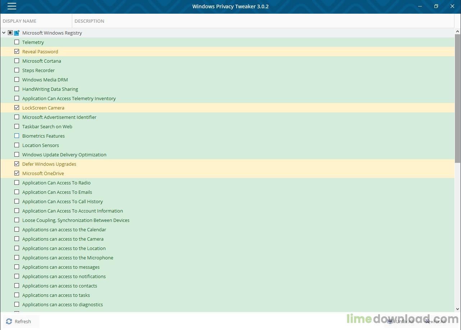
Task: Open the hamburger menu
Action: (12, 6)
